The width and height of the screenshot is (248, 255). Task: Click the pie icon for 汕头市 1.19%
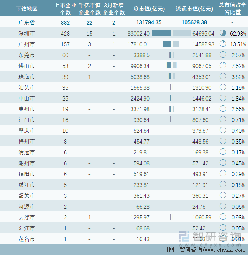pyautogui.click(x=223, y=87)
